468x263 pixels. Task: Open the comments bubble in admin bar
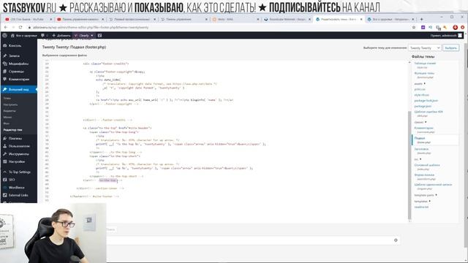click(45, 36)
